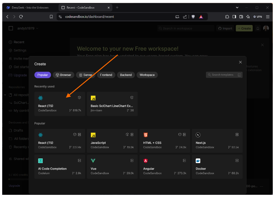Click the Brave Shields lion icon
Screen dimensions: 275x197
click(193, 17)
